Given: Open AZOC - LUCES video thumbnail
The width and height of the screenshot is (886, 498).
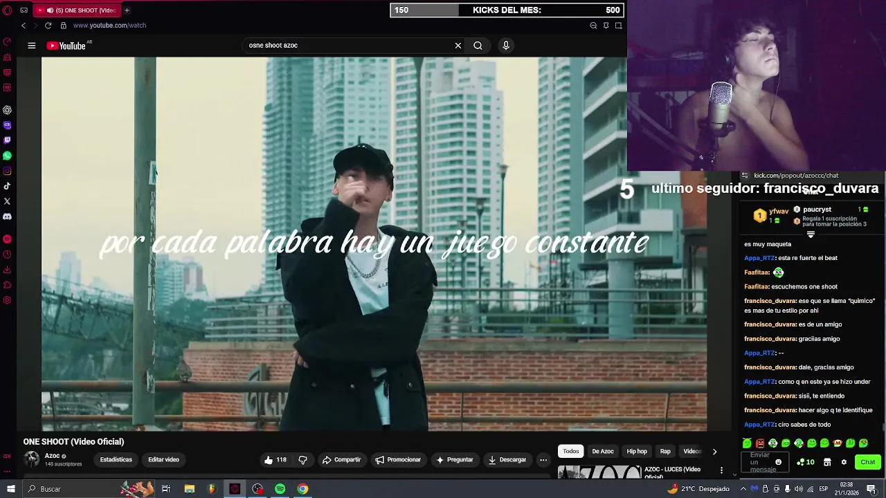Looking at the screenshot, I should 599,472.
